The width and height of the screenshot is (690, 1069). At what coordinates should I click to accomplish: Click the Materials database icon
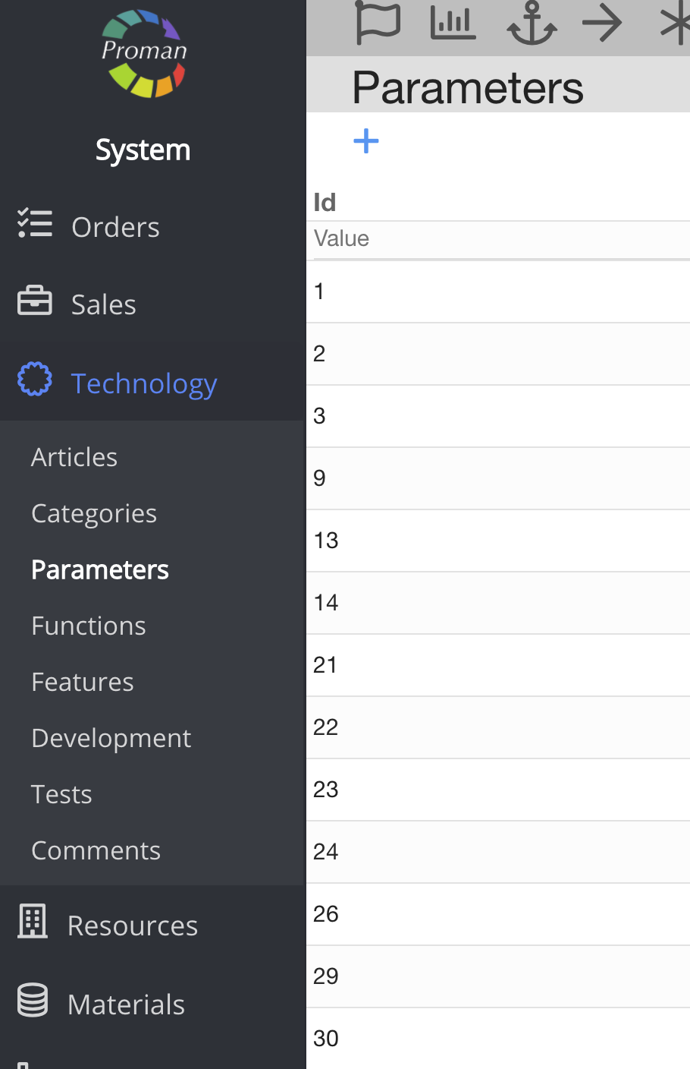click(x=33, y=1000)
